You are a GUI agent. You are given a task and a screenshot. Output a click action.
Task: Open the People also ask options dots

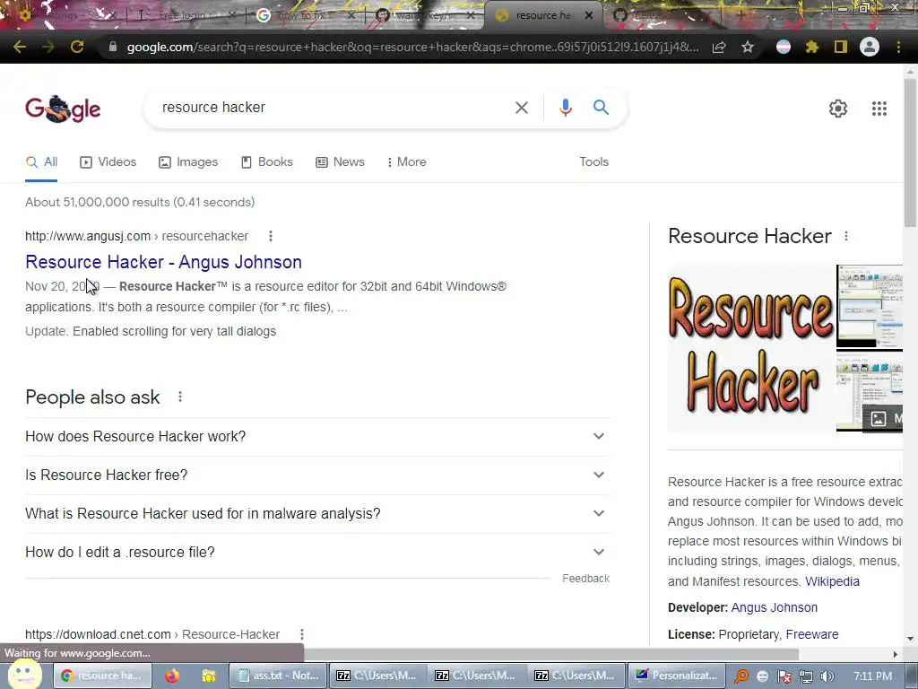(180, 397)
